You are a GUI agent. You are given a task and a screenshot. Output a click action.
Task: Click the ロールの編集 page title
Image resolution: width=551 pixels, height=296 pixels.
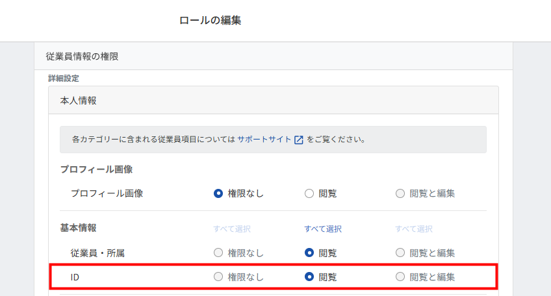tap(210, 21)
